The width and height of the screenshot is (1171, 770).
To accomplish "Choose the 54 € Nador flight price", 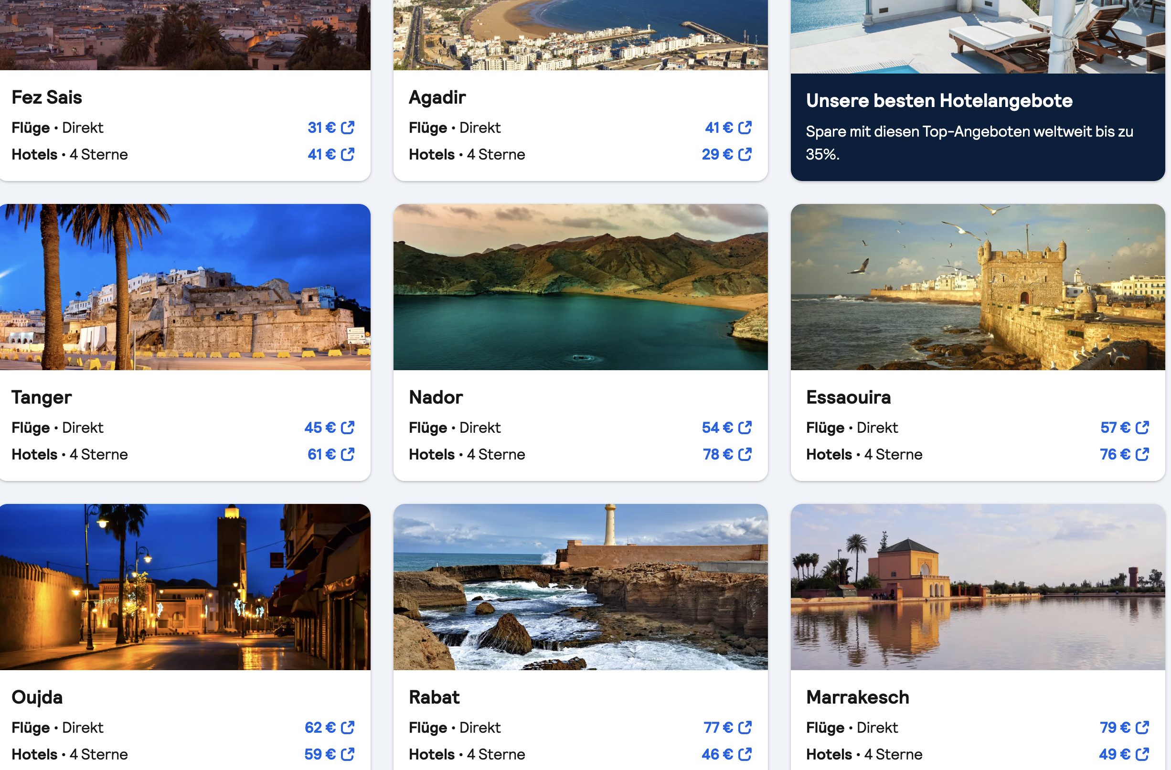I will click(x=717, y=427).
